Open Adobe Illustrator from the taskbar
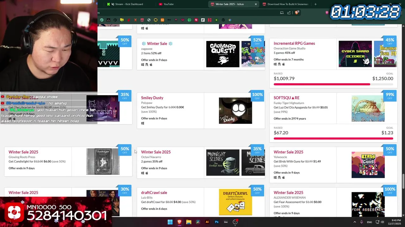 (207, 222)
